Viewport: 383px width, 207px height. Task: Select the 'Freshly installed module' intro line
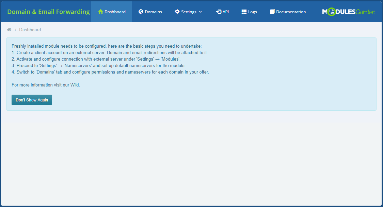tap(107, 46)
